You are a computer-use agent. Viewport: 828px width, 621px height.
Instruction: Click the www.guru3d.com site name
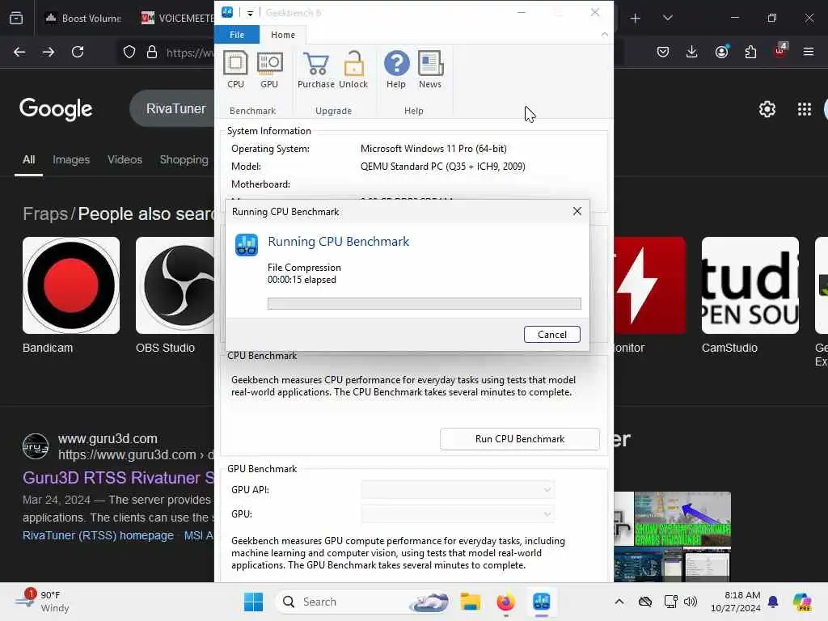(108, 439)
